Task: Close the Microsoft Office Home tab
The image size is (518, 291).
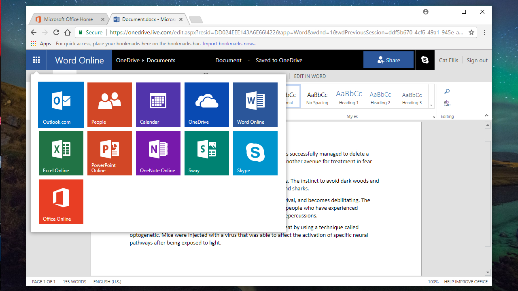Action: point(102,19)
